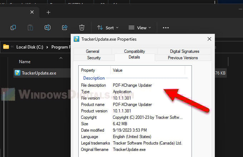Select the Legal trademarks value
The height and width of the screenshot is (157, 243).
tap(147, 143)
